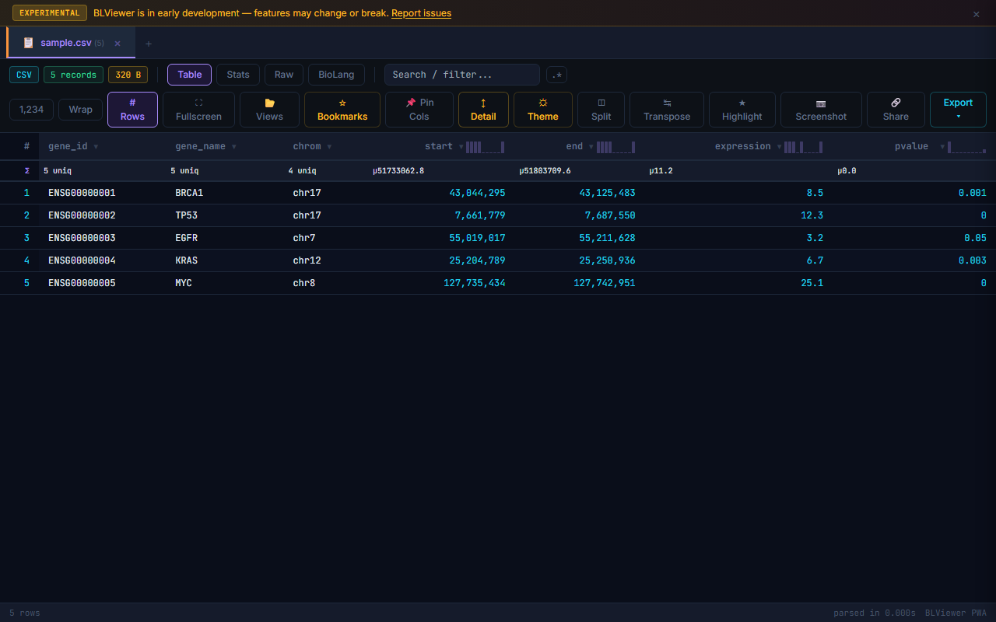
Task: Click the Highlight button
Action: coord(742,110)
